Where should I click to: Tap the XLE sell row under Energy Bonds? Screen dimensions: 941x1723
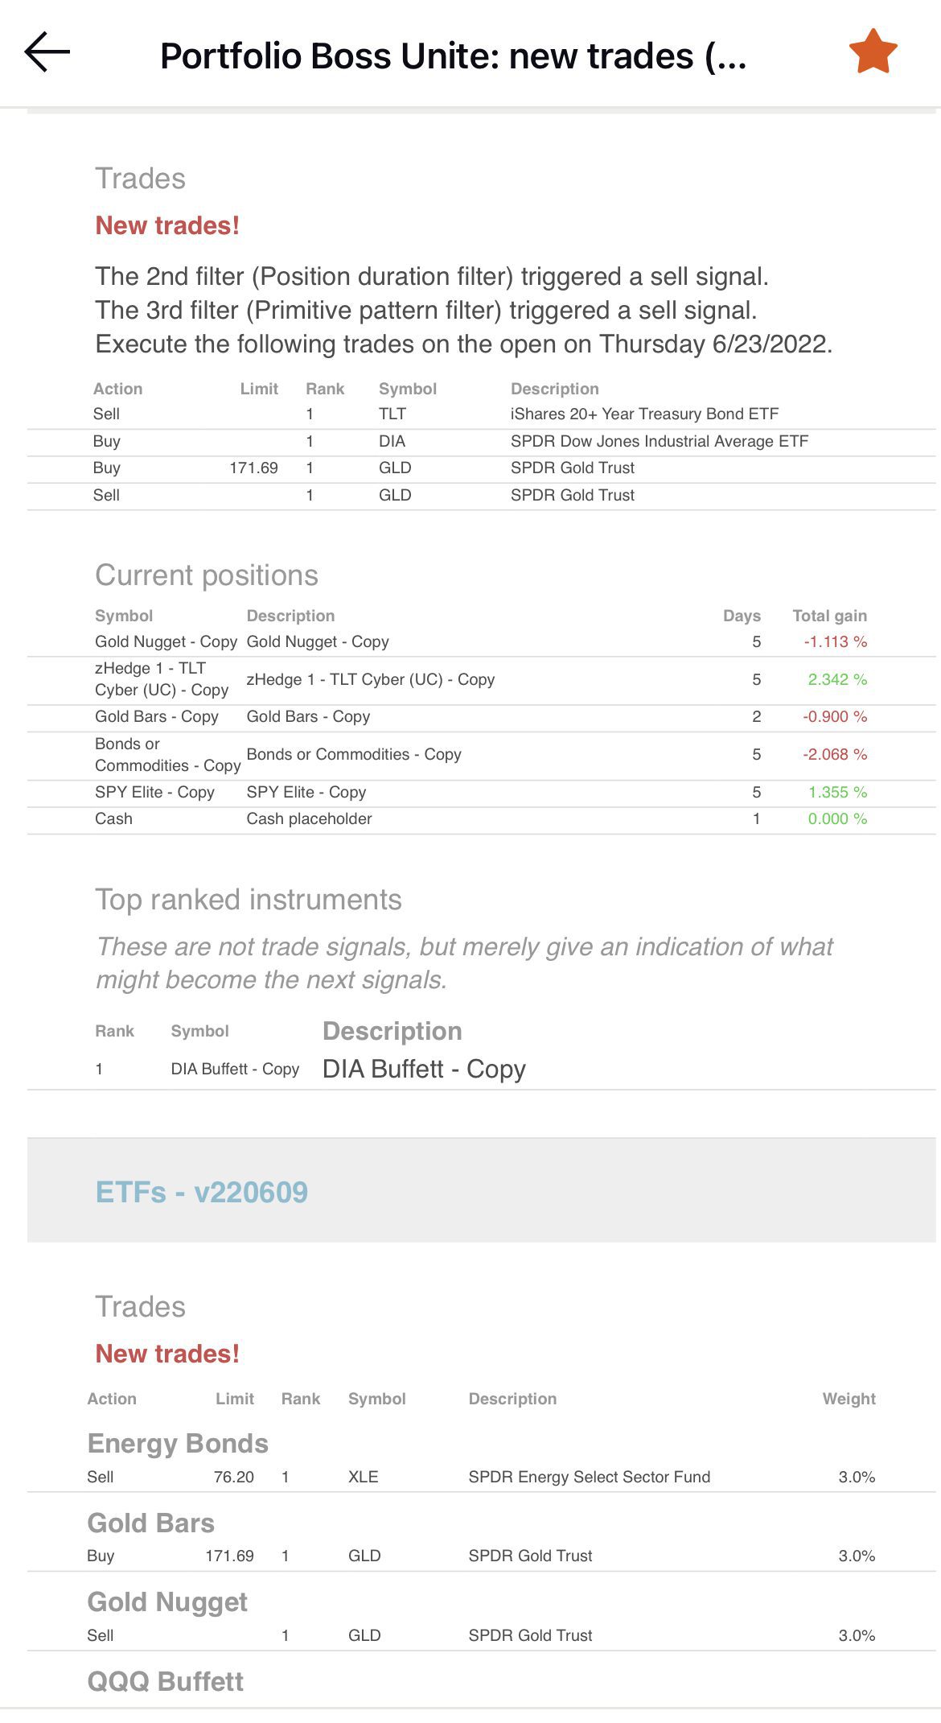tap(481, 1478)
